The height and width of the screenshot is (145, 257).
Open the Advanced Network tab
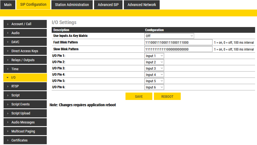pyautogui.click(x=142, y=5)
